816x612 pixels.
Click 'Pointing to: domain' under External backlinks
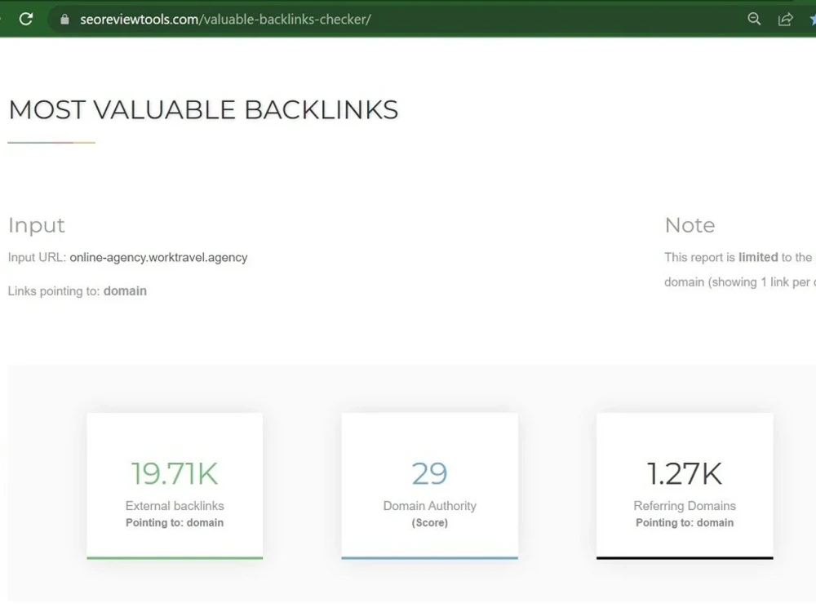(x=175, y=522)
